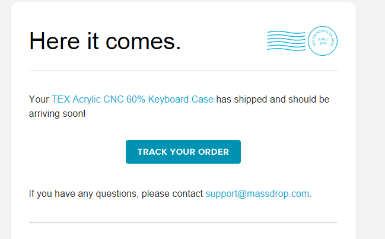385x239 pixels.
Task: Click the "arriving soon!" text line
Action: click(x=57, y=114)
